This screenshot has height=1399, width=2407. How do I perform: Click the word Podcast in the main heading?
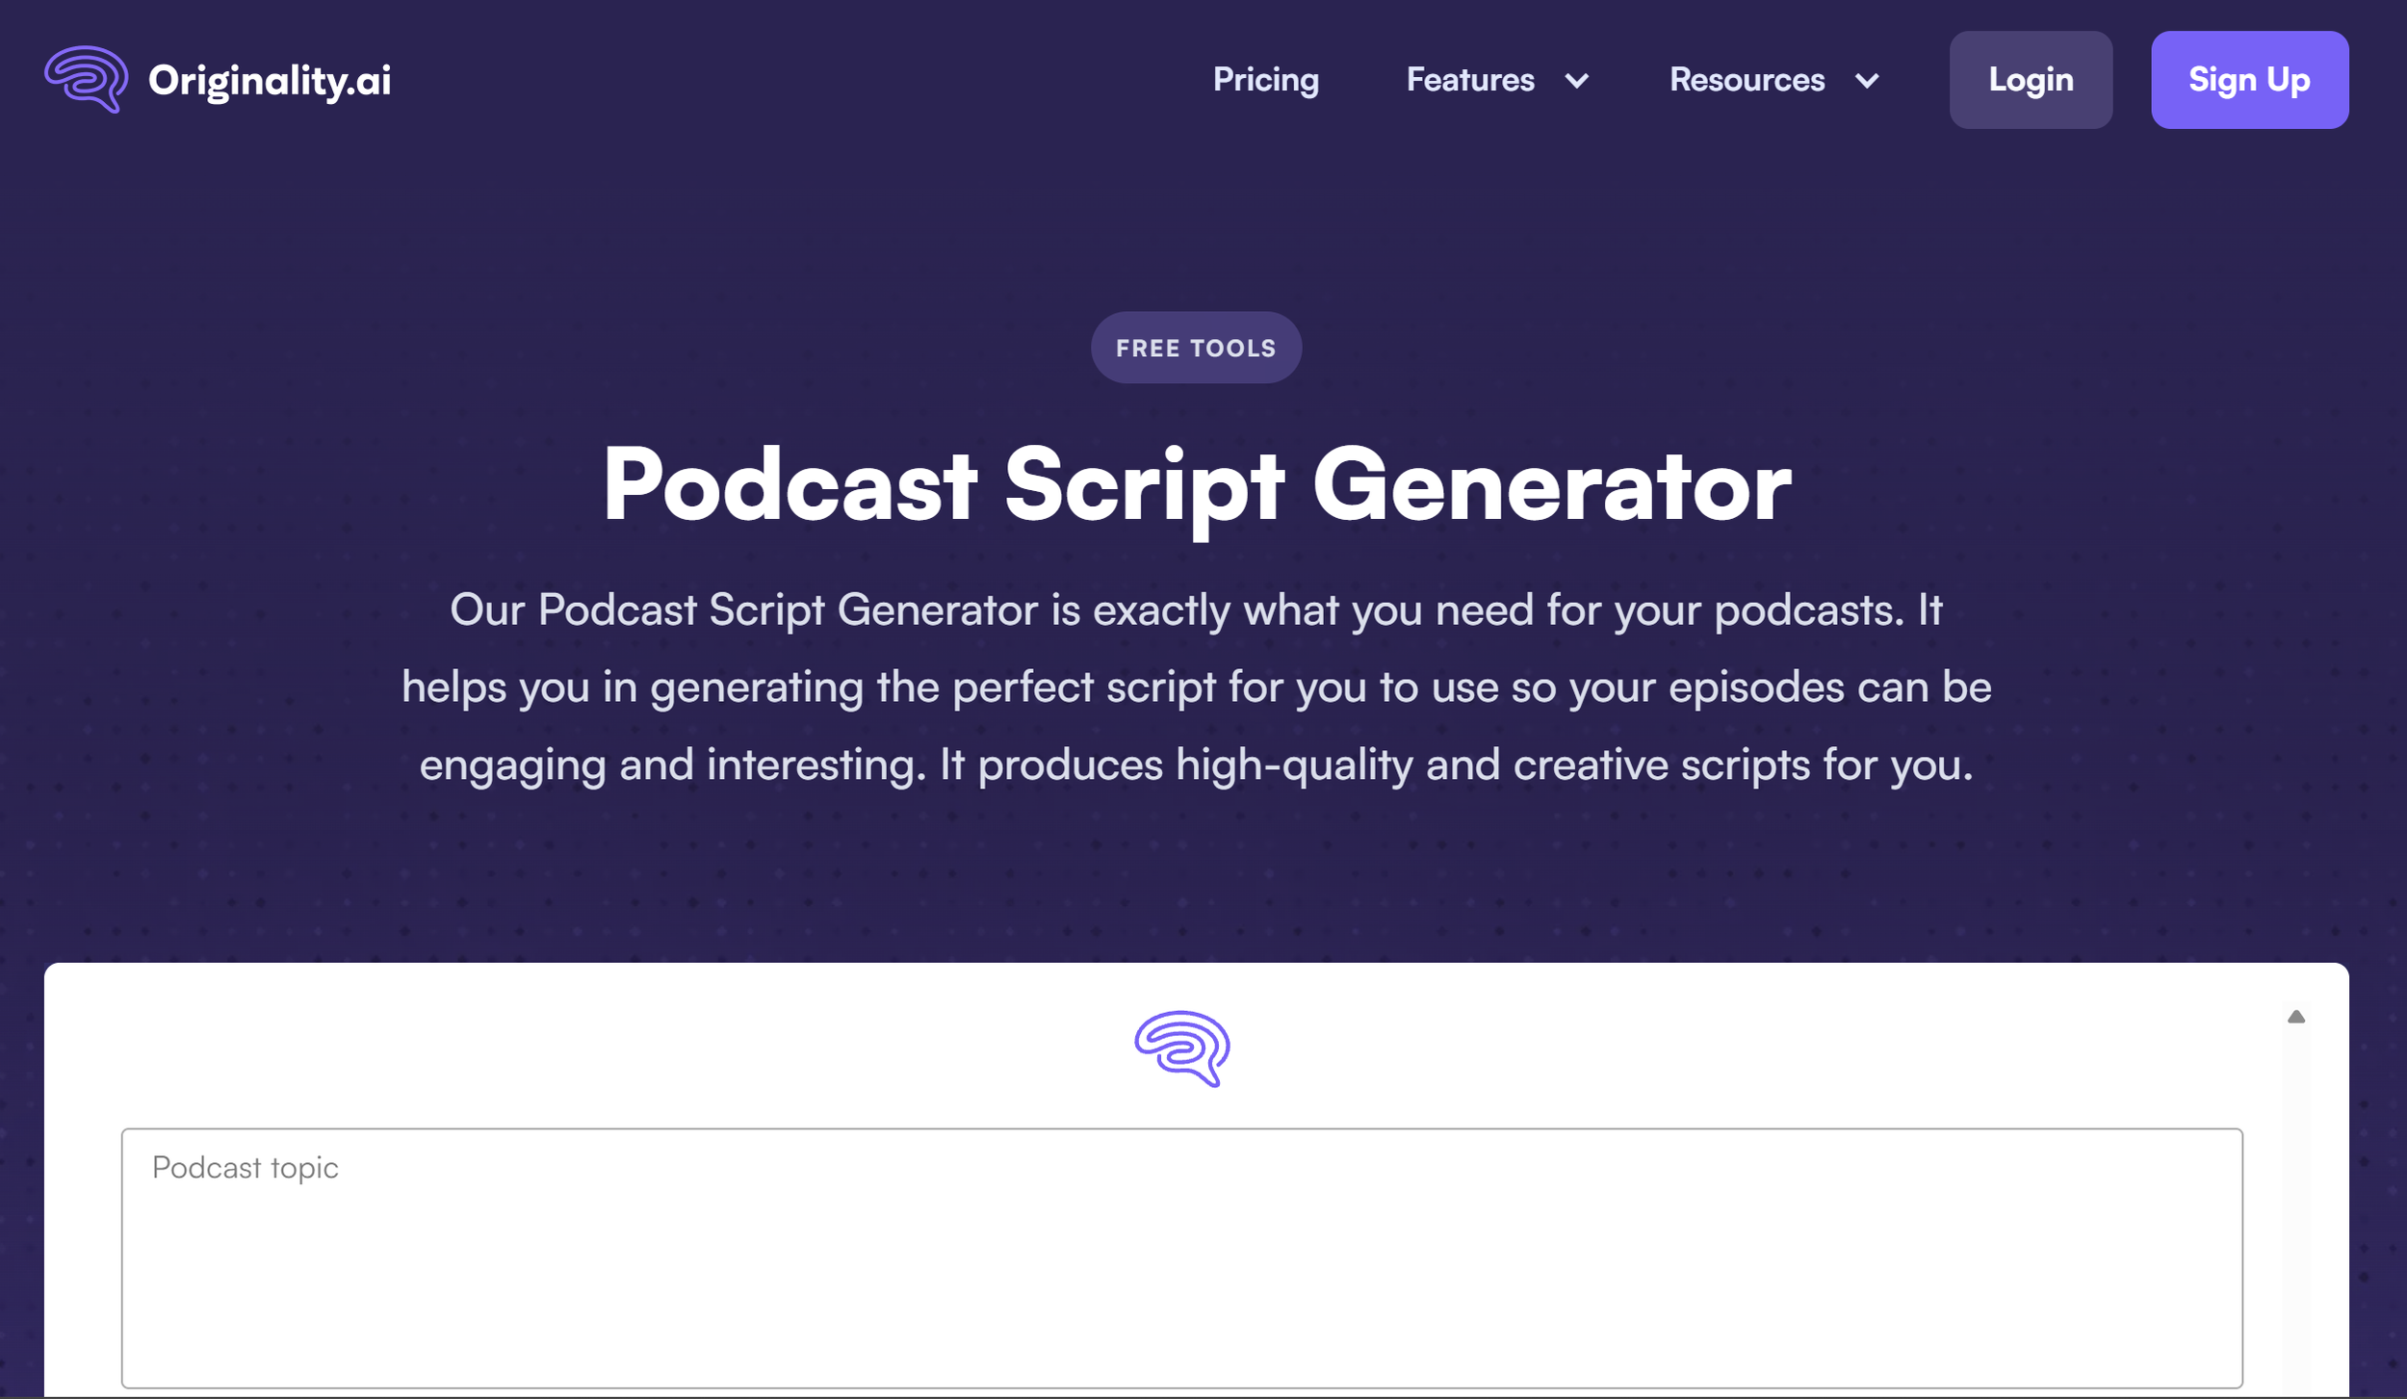click(789, 485)
